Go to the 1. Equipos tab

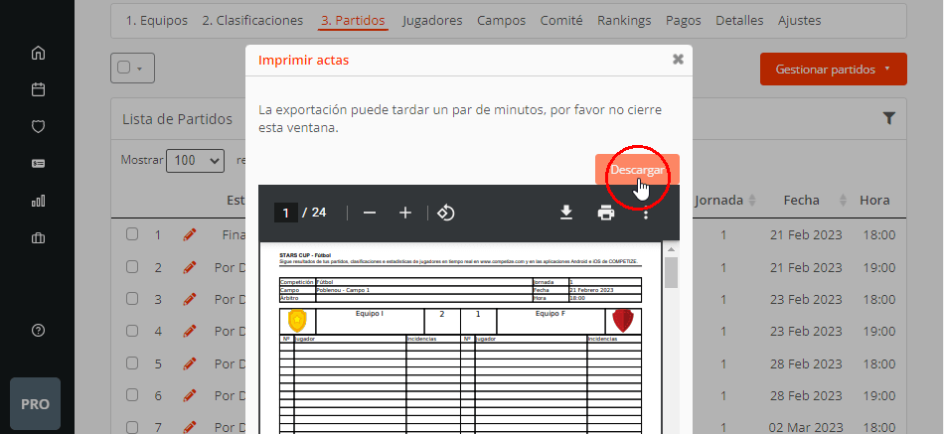(x=157, y=21)
